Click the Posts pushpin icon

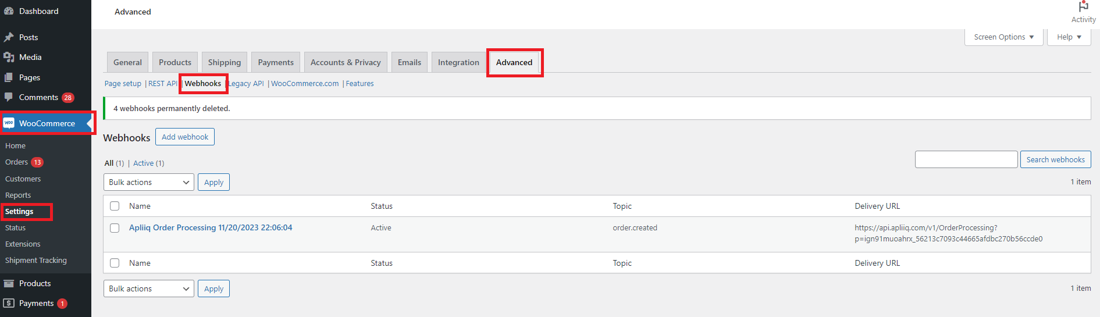9,37
